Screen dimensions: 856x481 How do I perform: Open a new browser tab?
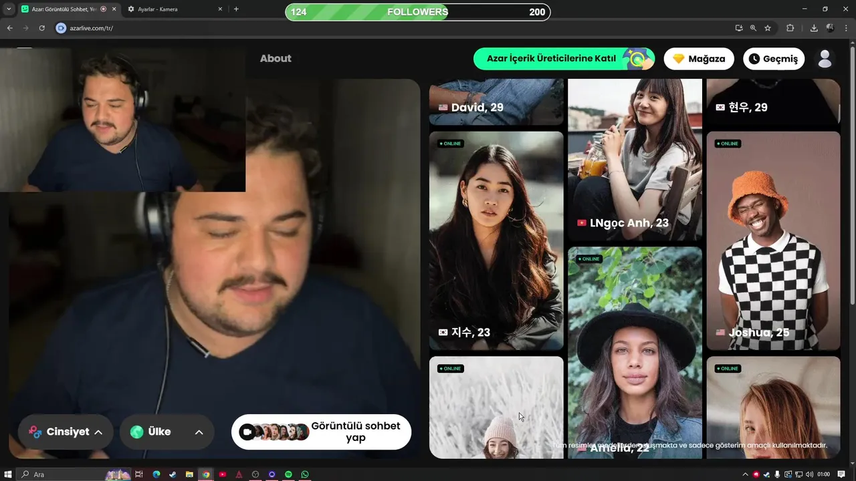(x=236, y=9)
